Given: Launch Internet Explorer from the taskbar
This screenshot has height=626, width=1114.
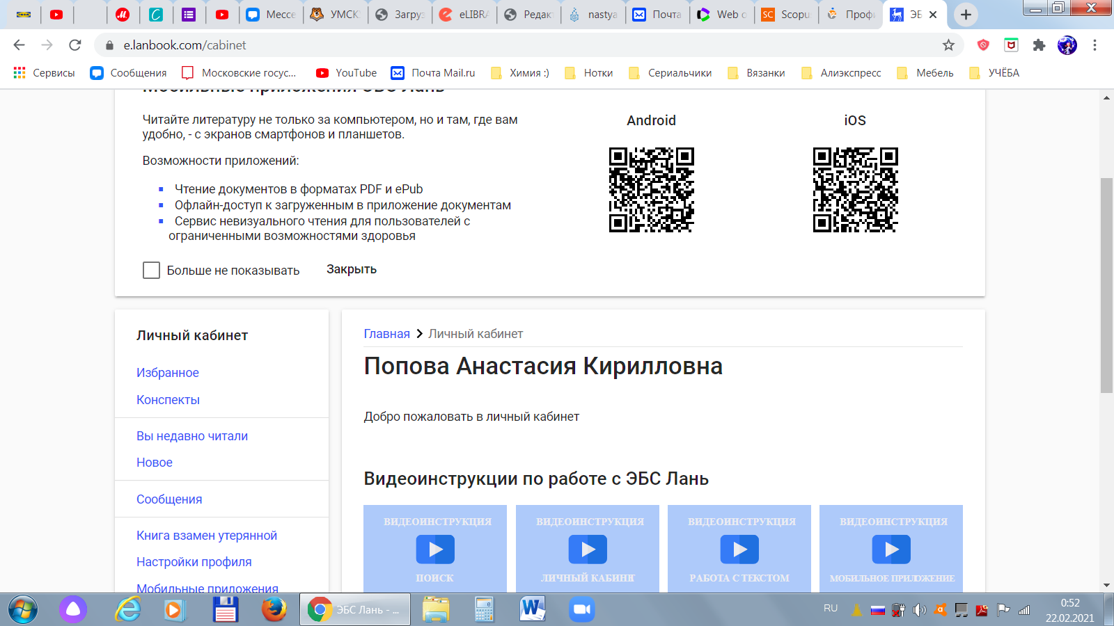Looking at the screenshot, I should (x=128, y=610).
